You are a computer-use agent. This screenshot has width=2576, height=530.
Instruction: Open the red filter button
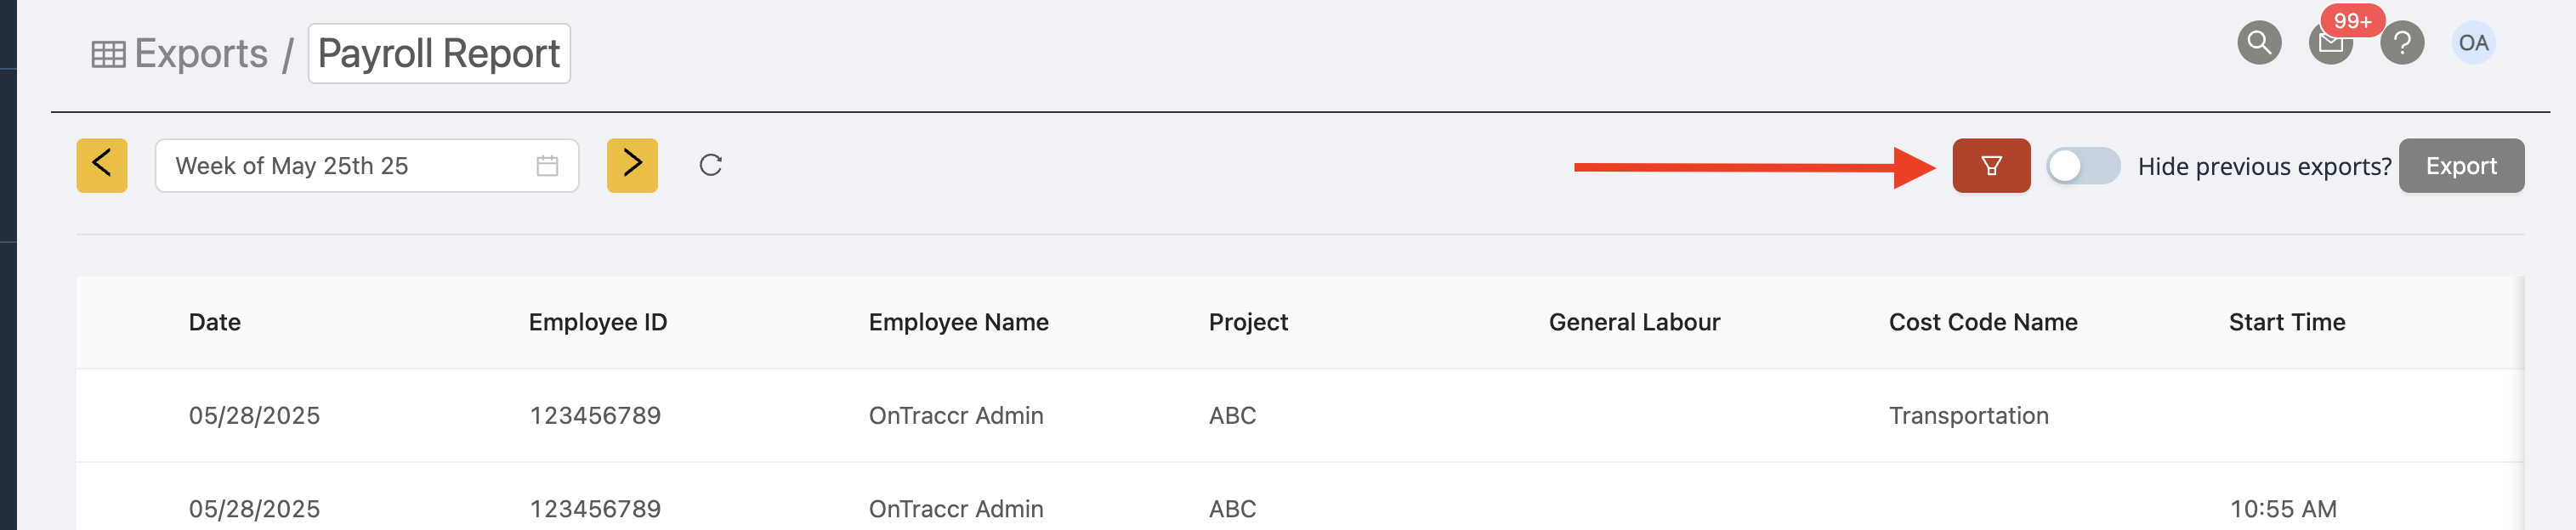coord(1990,166)
